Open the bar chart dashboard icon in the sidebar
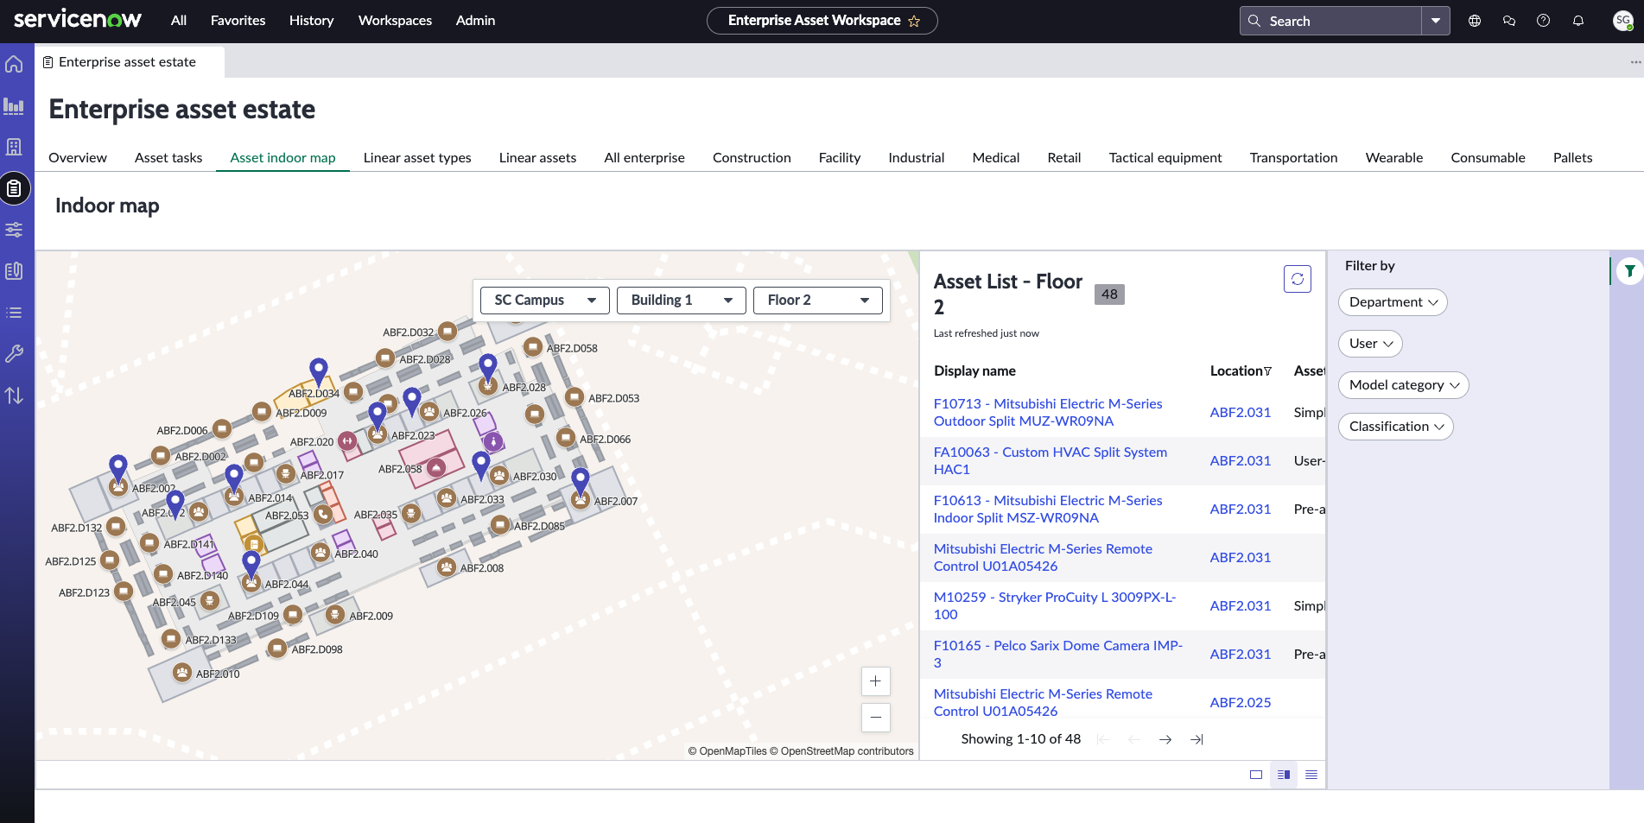Viewport: 1644px width, 823px height. [x=14, y=105]
